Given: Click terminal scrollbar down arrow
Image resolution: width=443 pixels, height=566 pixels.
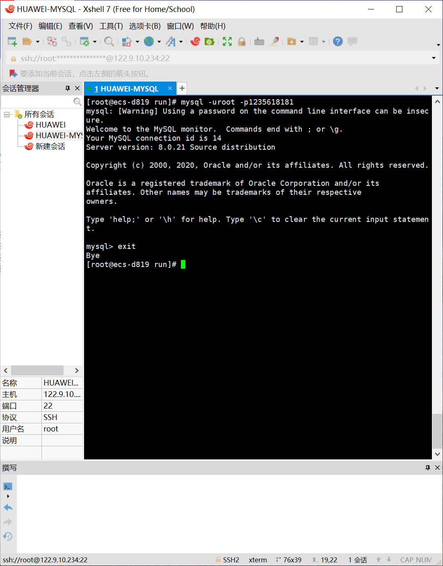Looking at the screenshot, I should [x=437, y=454].
